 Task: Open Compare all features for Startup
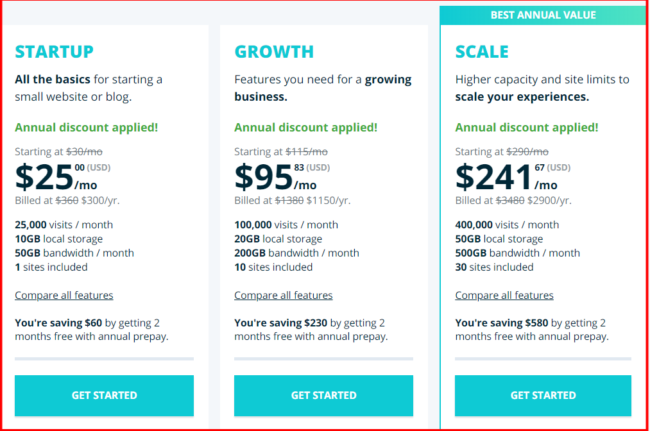(64, 295)
